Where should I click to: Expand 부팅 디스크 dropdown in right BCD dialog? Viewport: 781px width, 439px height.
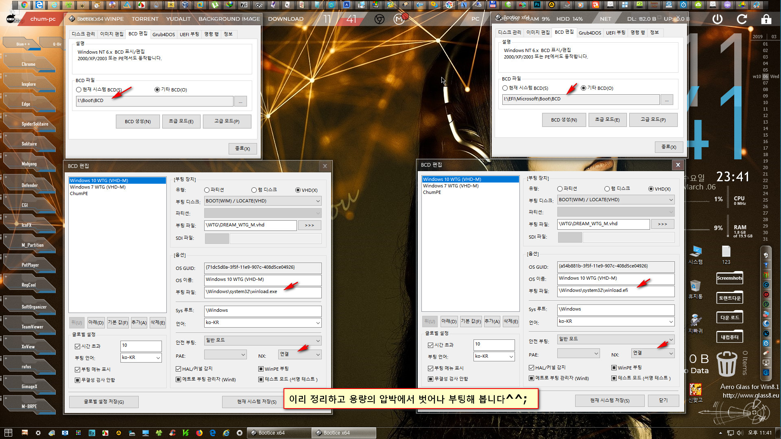point(671,200)
